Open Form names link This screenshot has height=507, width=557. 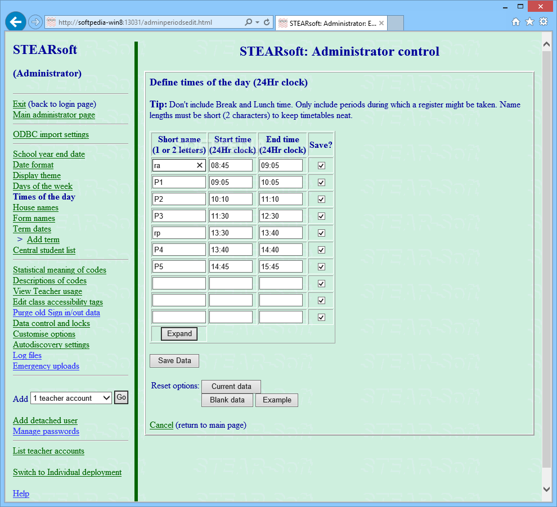click(34, 218)
